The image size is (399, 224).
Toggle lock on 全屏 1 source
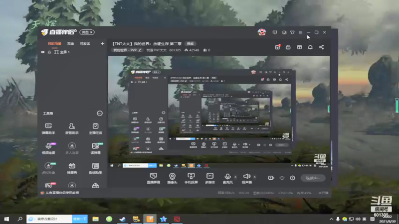pyautogui.click(x=49, y=52)
